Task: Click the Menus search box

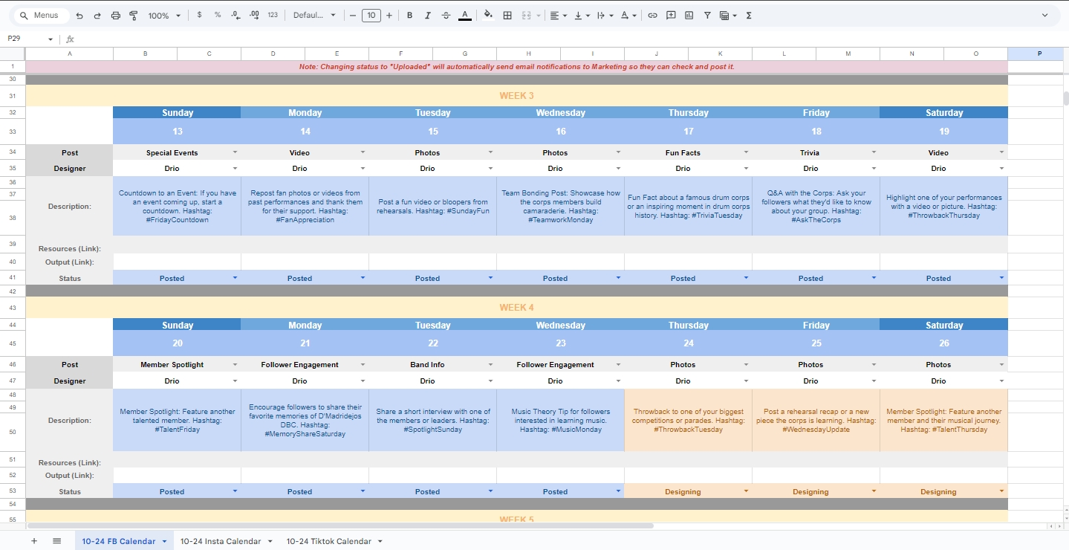Action: [x=42, y=15]
